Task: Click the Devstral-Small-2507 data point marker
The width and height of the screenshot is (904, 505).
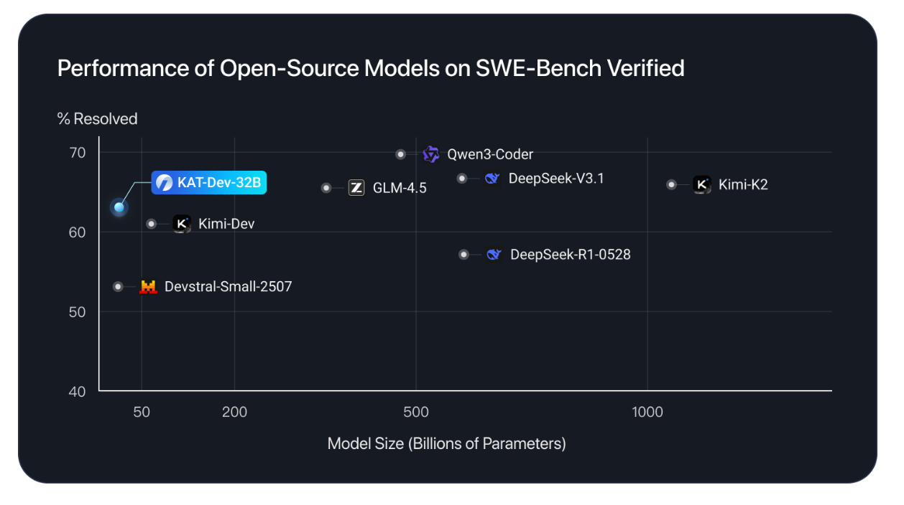Action: pyautogui.click(x=118, y=287)
